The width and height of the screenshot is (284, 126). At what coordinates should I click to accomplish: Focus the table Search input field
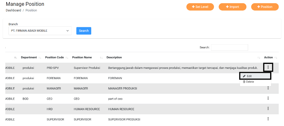point(230,47)
